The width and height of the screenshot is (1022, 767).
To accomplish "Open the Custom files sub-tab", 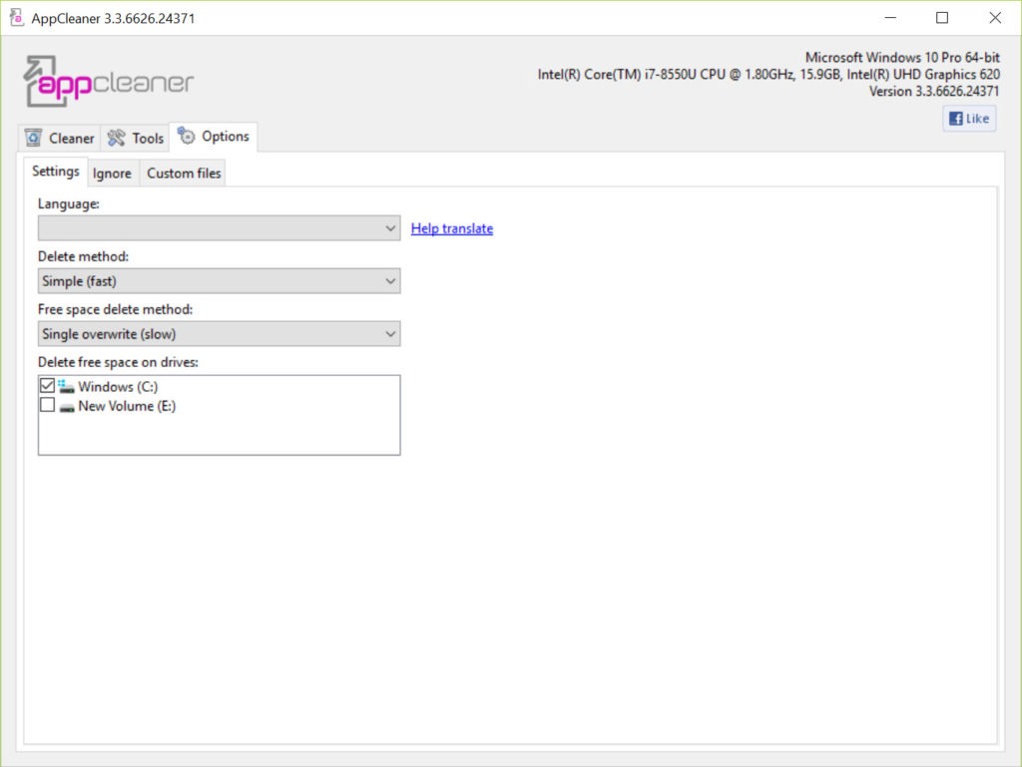I will pos(184,174).
